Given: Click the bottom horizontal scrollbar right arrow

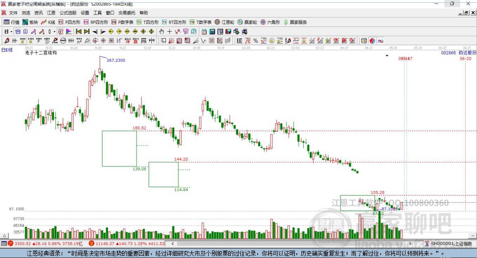Looking at the screenshot, I should pyautogui.click(x=410, y=244).
